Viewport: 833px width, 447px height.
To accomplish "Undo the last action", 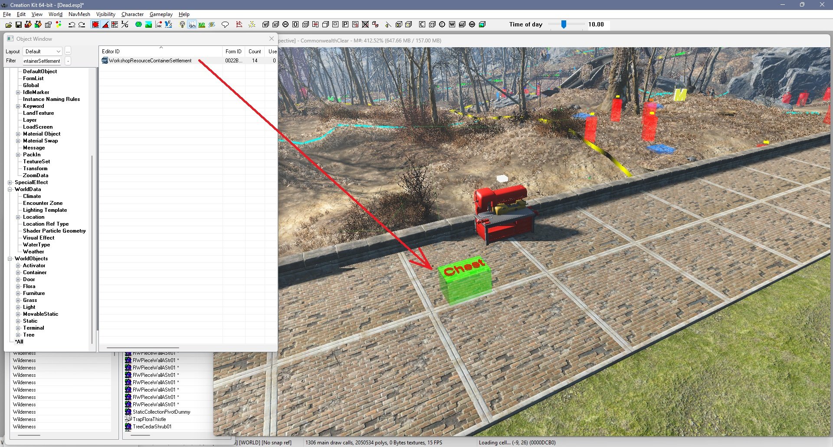I will [x=72, y=25].
